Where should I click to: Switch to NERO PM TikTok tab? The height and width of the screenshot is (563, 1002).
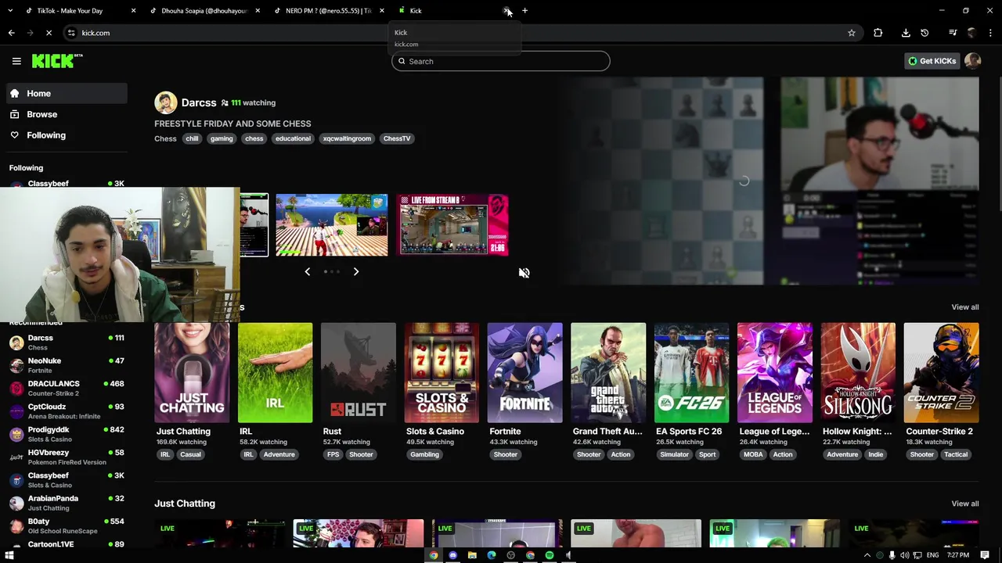pyautogui.click(x=328, y=11)
